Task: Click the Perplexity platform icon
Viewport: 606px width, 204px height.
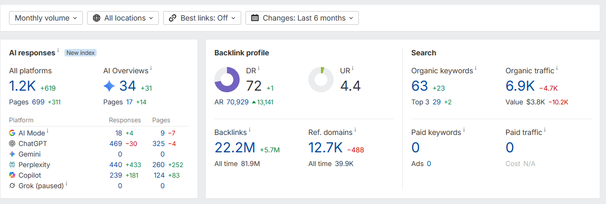Action: [x=12, y=164]
